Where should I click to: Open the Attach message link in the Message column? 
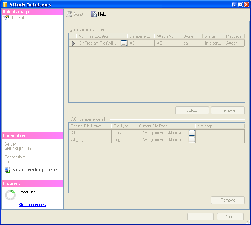(234, 43)
